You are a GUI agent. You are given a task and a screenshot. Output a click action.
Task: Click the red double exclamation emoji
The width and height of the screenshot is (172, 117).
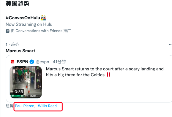click(109, 75)
